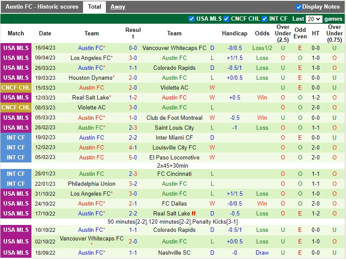Open Vancouver Whitecaps FC in the 16/04/23 row

(174, 48)
